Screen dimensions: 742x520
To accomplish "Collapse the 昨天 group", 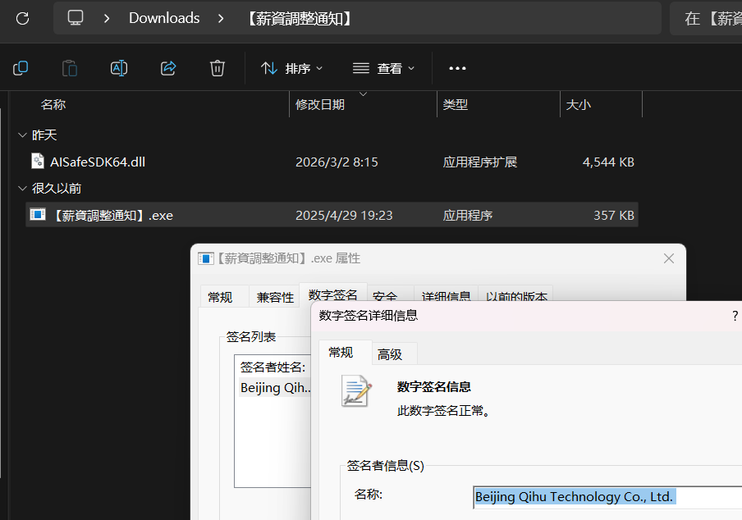I will [x=21, y=135].
